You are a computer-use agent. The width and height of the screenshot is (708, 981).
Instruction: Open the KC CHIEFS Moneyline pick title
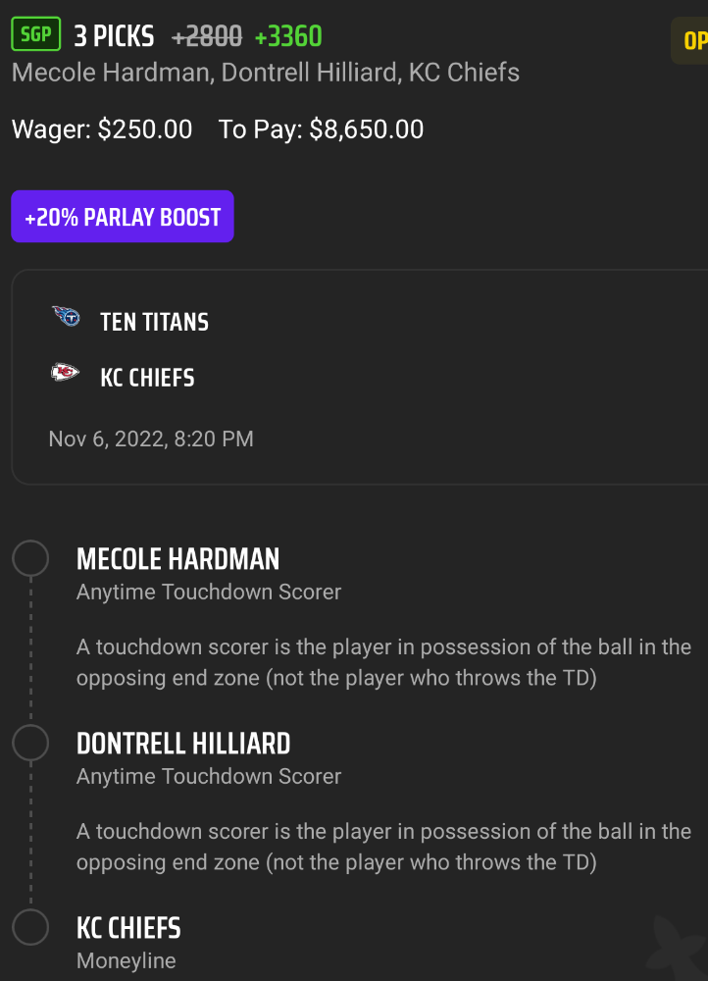pos(128,928)
